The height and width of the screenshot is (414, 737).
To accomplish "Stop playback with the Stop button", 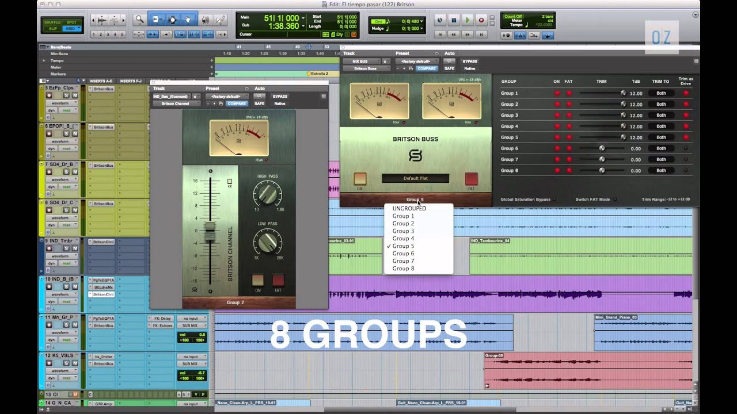I will coord(454,20).
